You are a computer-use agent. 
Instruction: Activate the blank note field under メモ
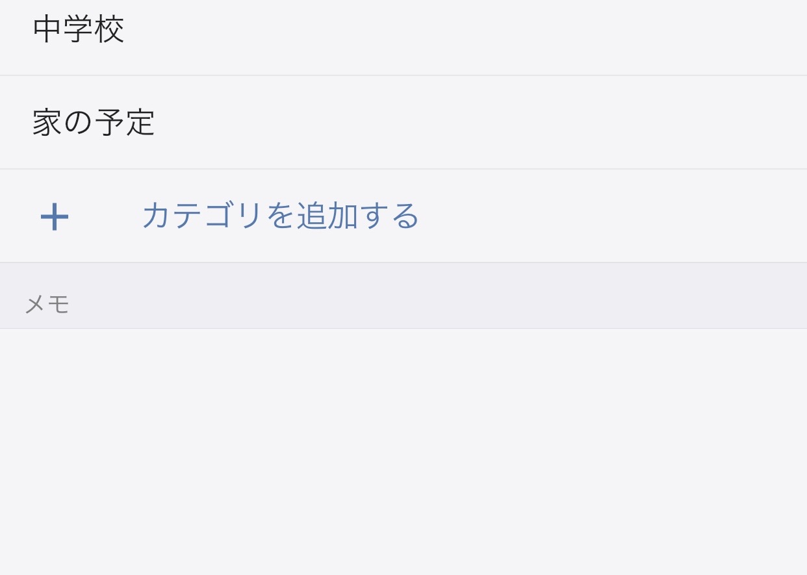pos(403,452)
